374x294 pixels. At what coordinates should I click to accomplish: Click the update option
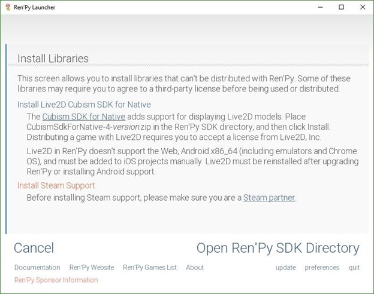tap(285, 268)
